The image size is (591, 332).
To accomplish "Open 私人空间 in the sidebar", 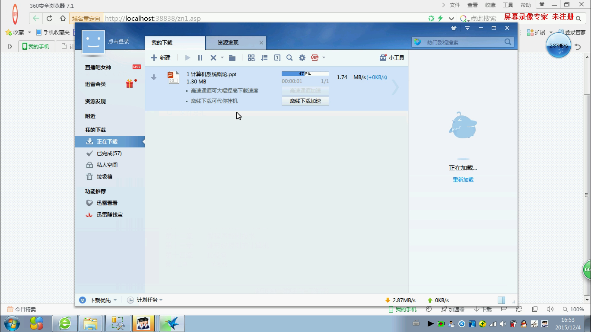I will [x=107, y=165].
